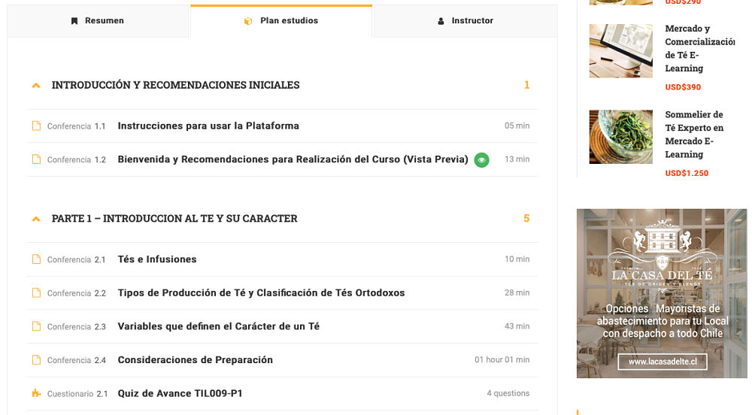The image size is (752, 415).
Task: Click the green eye preview icon
Action: [481, 159]
